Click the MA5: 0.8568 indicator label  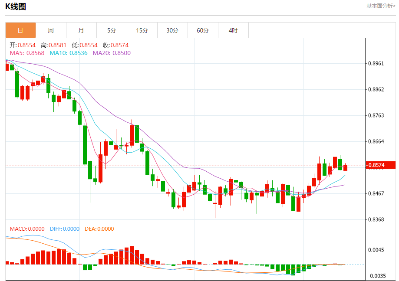click(27, 53)
